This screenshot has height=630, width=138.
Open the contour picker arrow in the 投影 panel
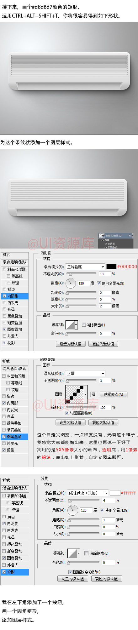(78, 553)
